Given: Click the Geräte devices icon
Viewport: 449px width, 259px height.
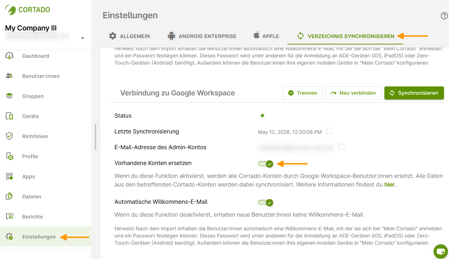Looking at the screenshot, I should 9,116.
